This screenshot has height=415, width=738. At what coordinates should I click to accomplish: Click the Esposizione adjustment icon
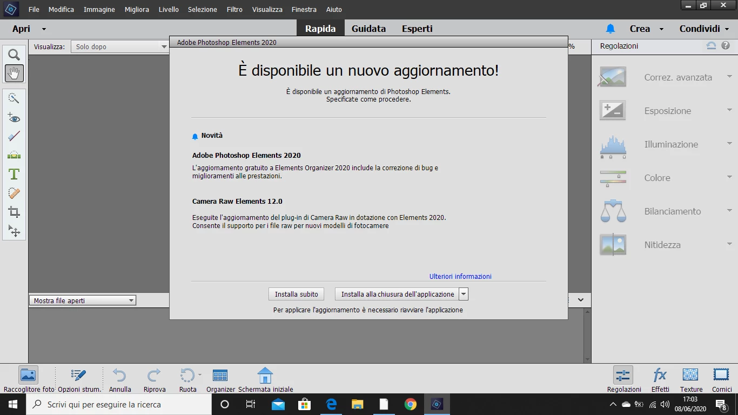pyautogui.click(x=613, y=110)
